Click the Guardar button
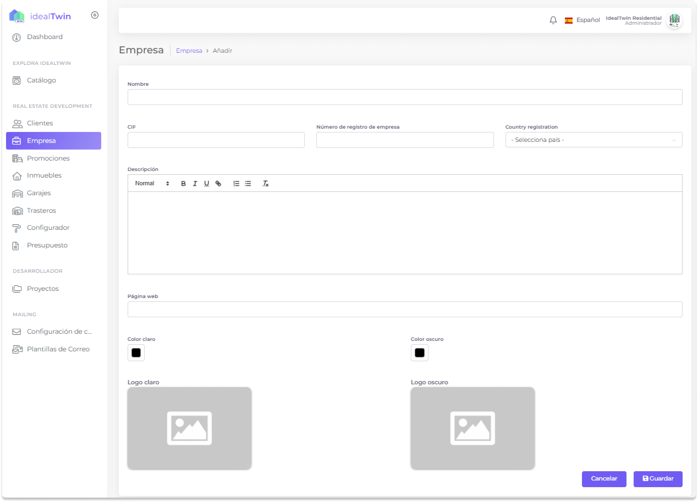The width and height of the screenshot is (698, 502). pyautogui.click(x=658, y=479)
